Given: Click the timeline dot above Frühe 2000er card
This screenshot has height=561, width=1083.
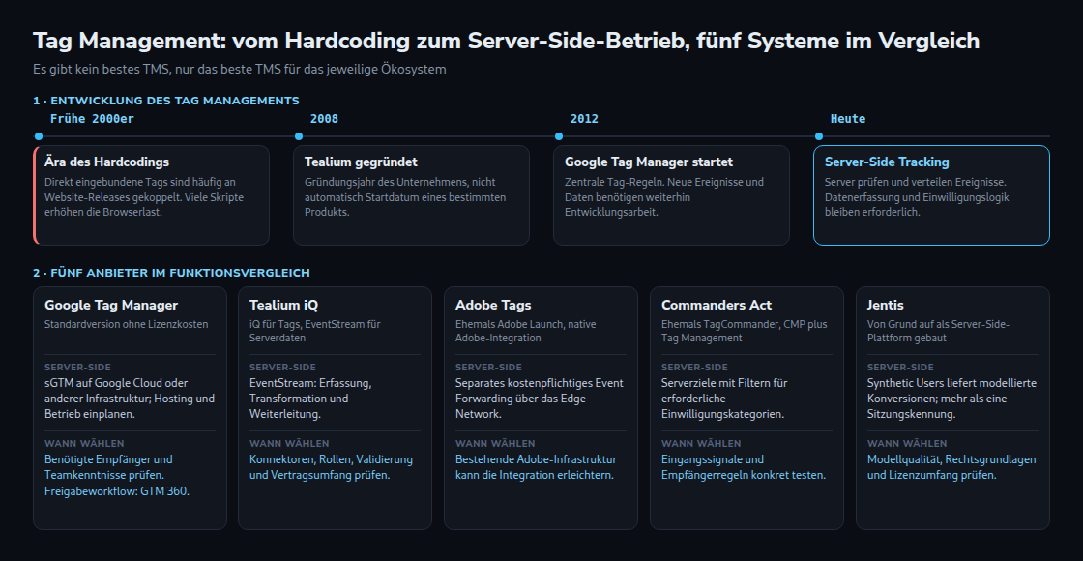Looking at the screenshot, I should (x=38, y=136).
